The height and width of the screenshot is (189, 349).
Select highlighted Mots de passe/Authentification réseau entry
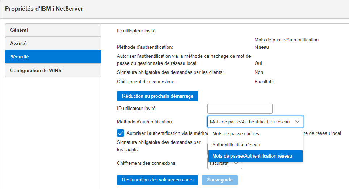pos(255,156)
